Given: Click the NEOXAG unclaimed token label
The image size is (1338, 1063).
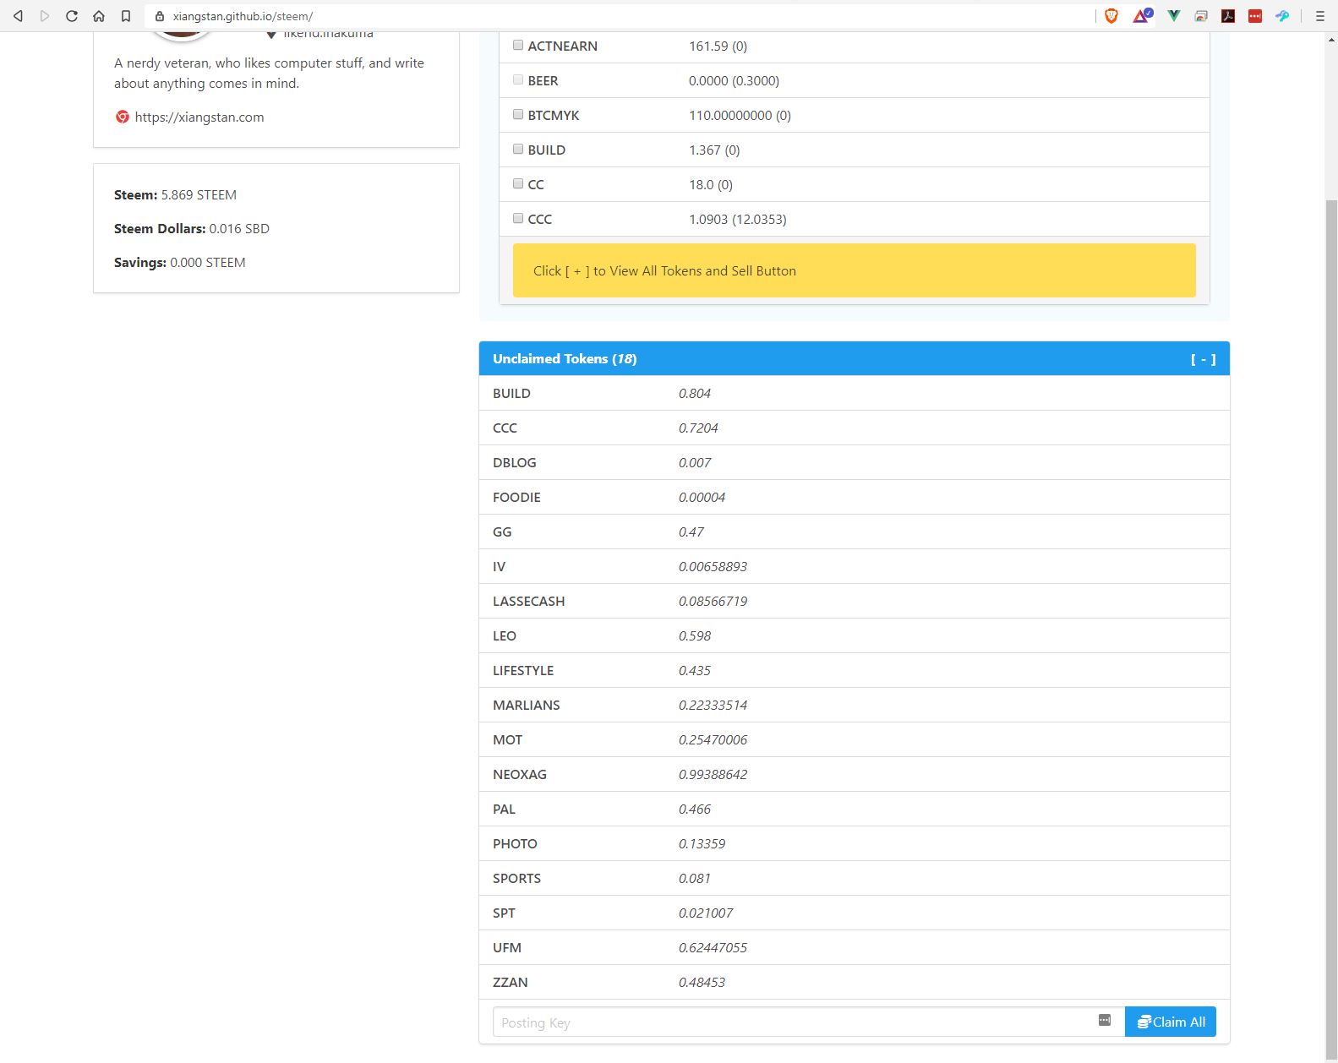Looking at the screenshot, I should (x=520, y=774).
